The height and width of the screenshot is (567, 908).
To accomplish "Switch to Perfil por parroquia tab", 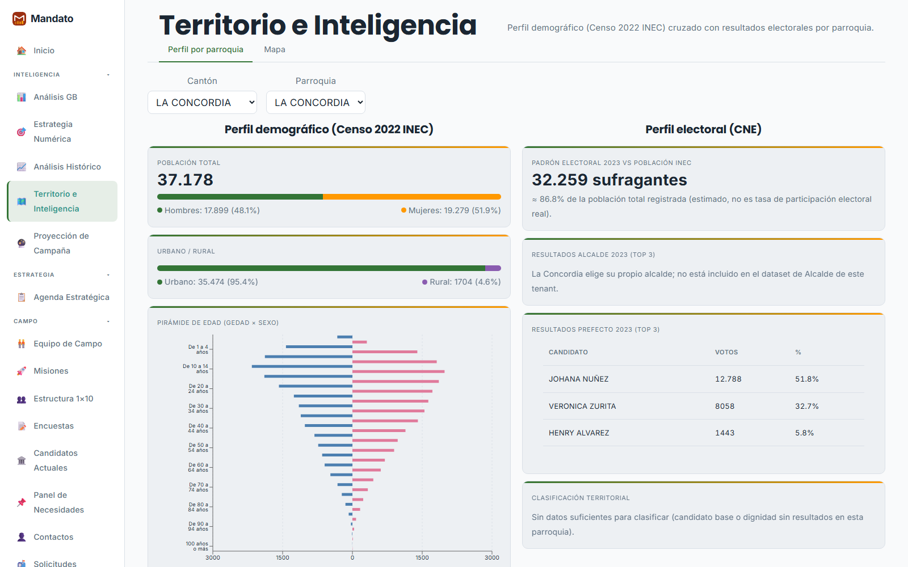I will pos(205,49).
